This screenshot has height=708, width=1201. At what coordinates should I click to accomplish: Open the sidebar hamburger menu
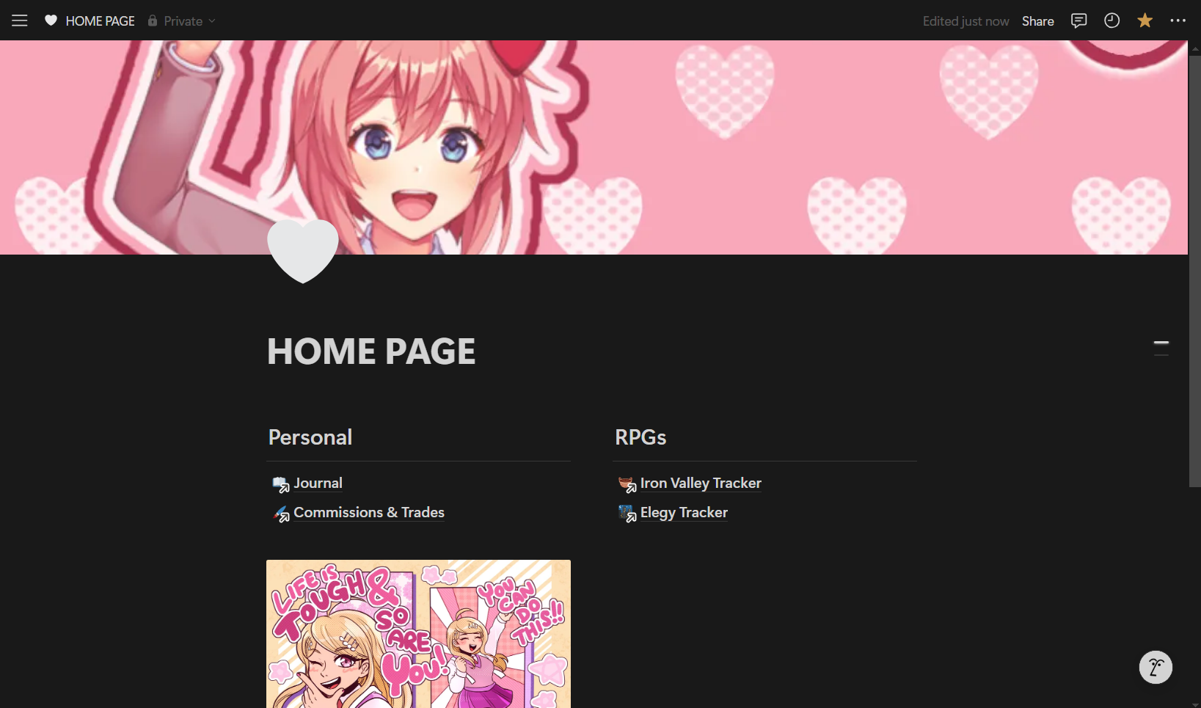[x=20, y=21]
